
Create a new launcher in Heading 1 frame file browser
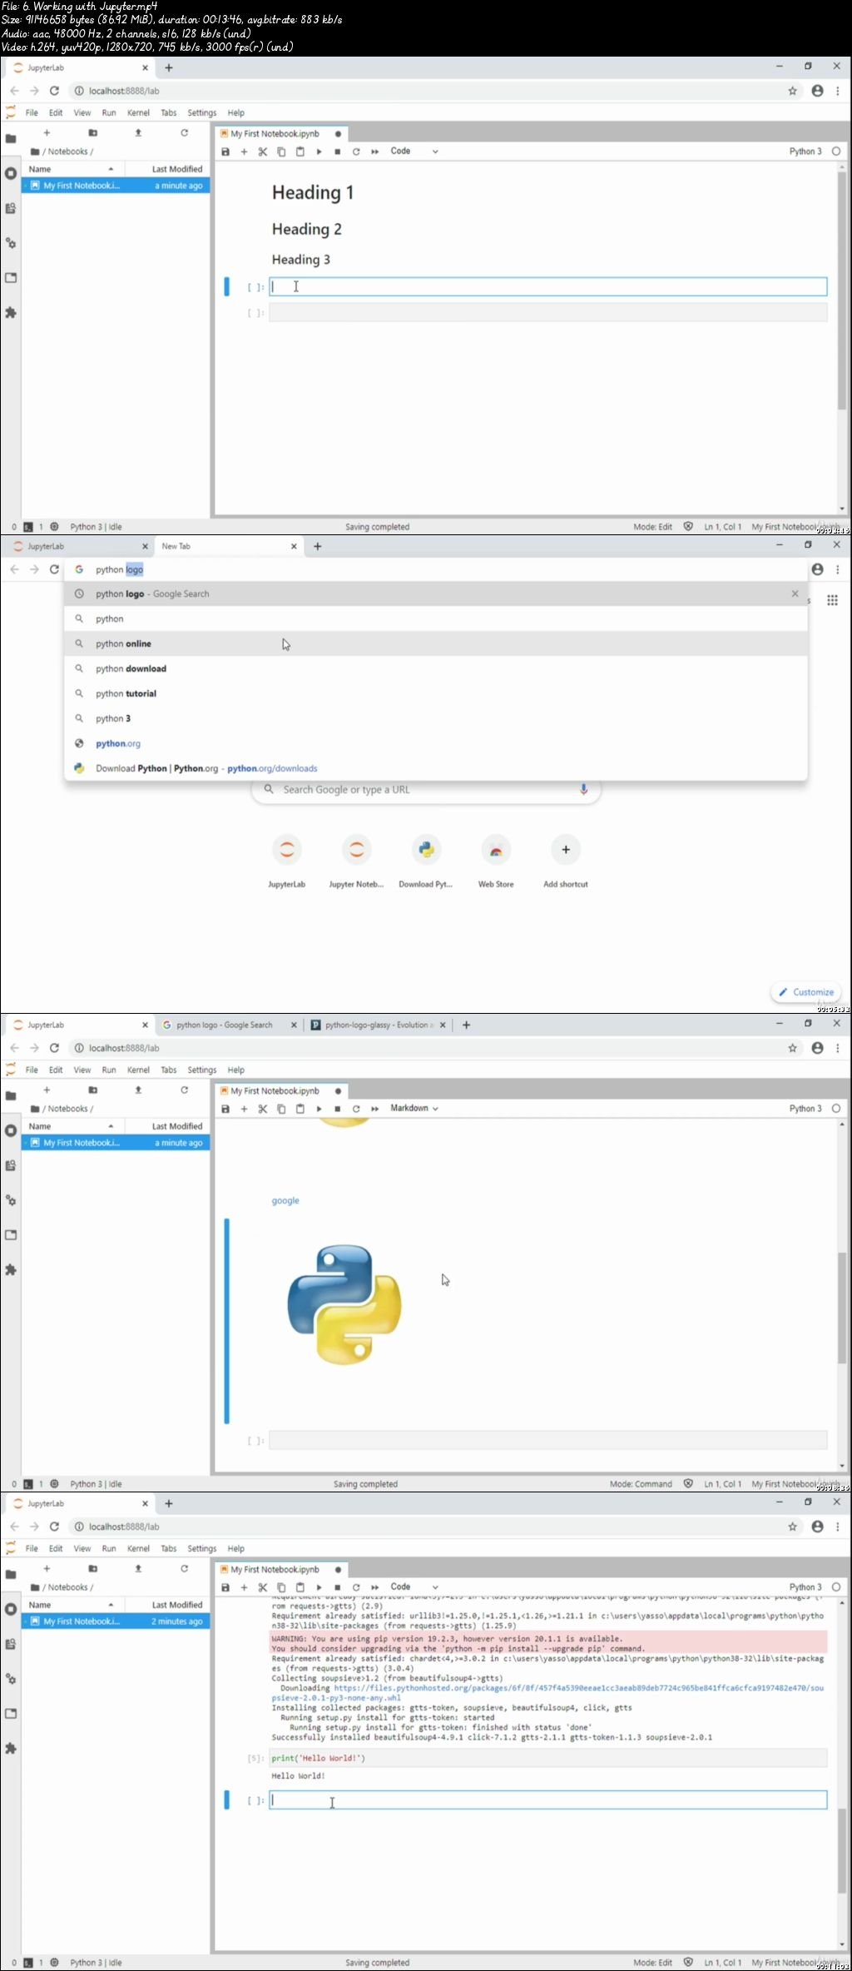coord(47,133)
